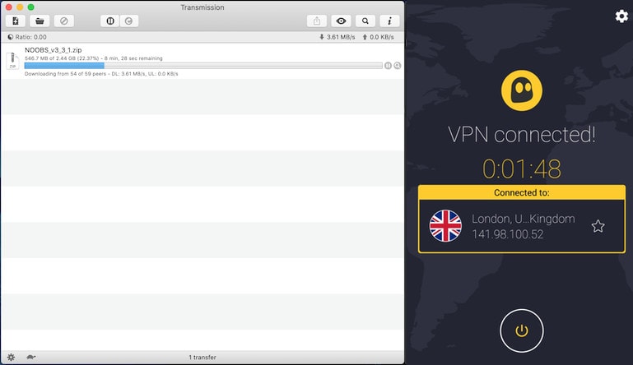Click the NOOBS_v3_3_1.zip progress bar
Image resolution: width=633 pixels, height=365 pixels.
(203, 65)
